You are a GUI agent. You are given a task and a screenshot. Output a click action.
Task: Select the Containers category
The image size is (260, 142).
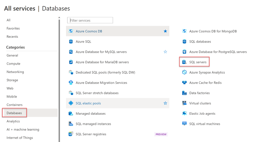pyautogui.click(x=14, y=105)
